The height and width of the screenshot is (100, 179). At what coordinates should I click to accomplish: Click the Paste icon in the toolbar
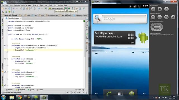point(27,9)
